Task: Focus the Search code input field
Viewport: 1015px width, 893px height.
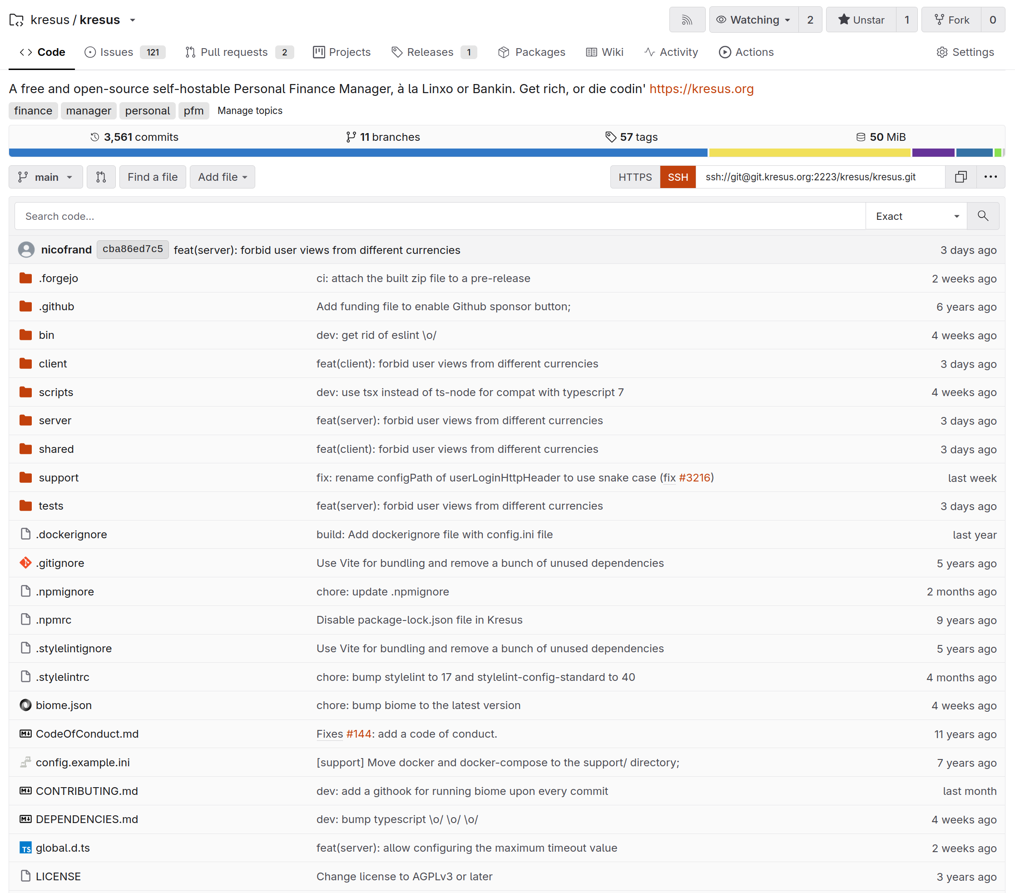Action: (440, 216)
